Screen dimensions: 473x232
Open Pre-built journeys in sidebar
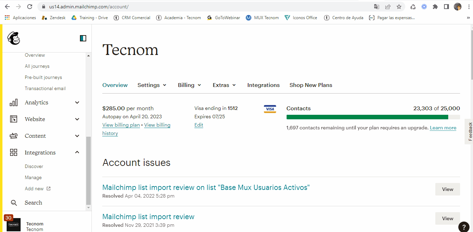tap(43, 78)
